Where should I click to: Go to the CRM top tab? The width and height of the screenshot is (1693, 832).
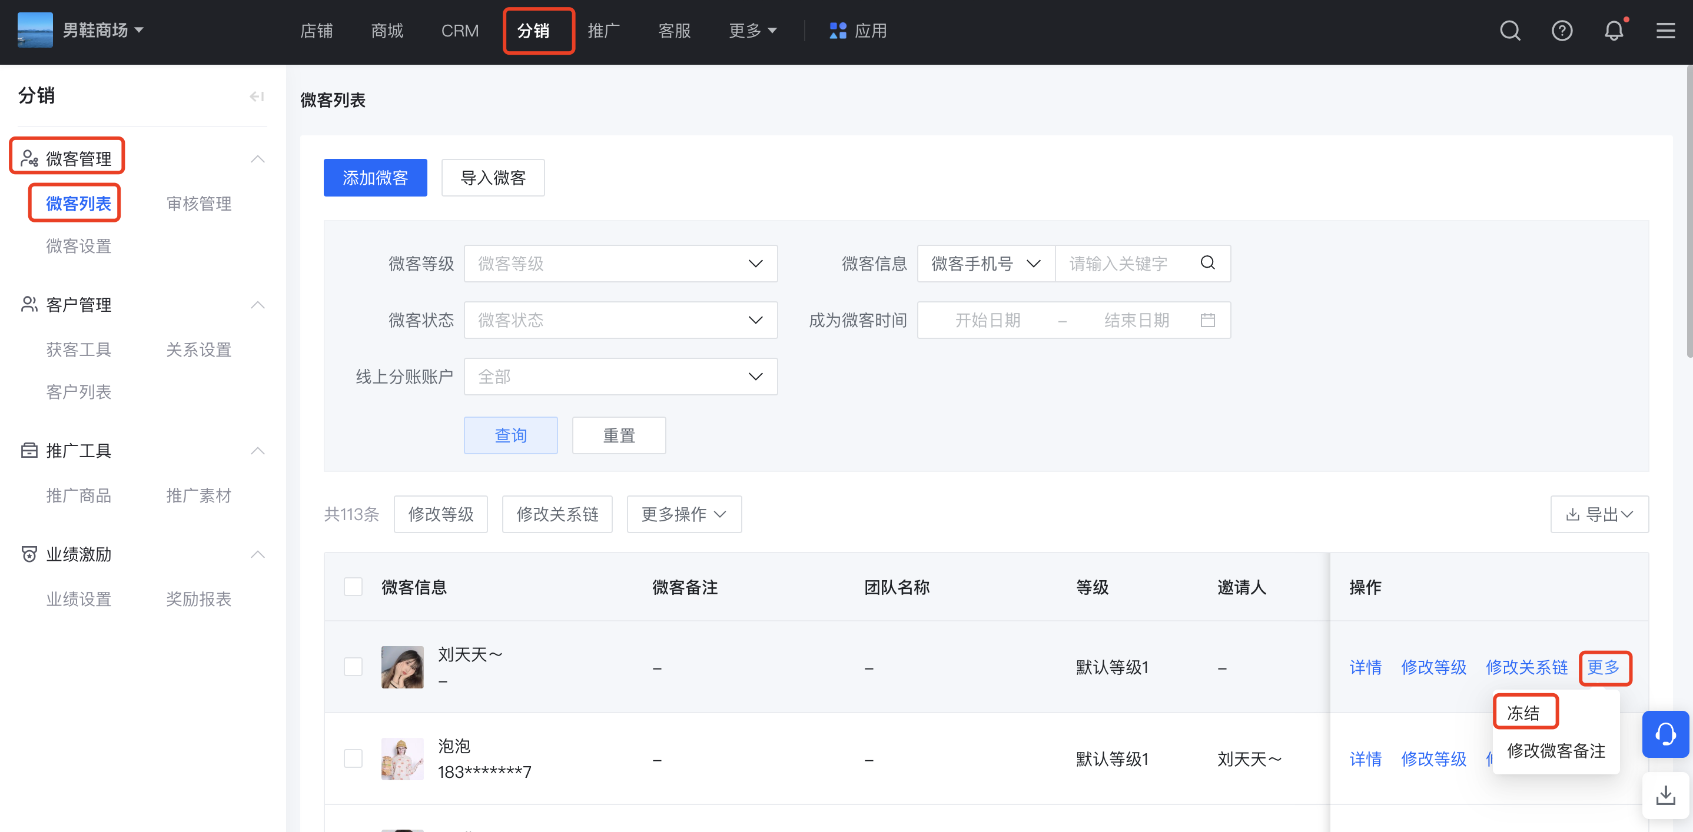coord(459,31)
